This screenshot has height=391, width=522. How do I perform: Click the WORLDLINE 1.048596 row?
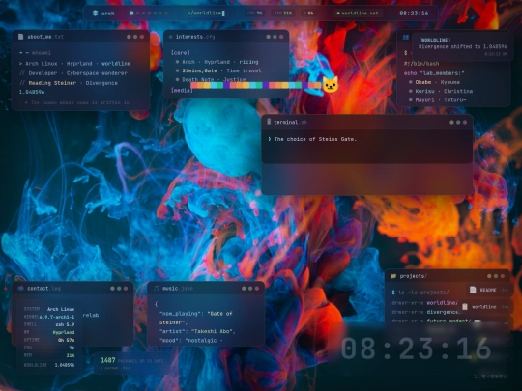(49, 365)
